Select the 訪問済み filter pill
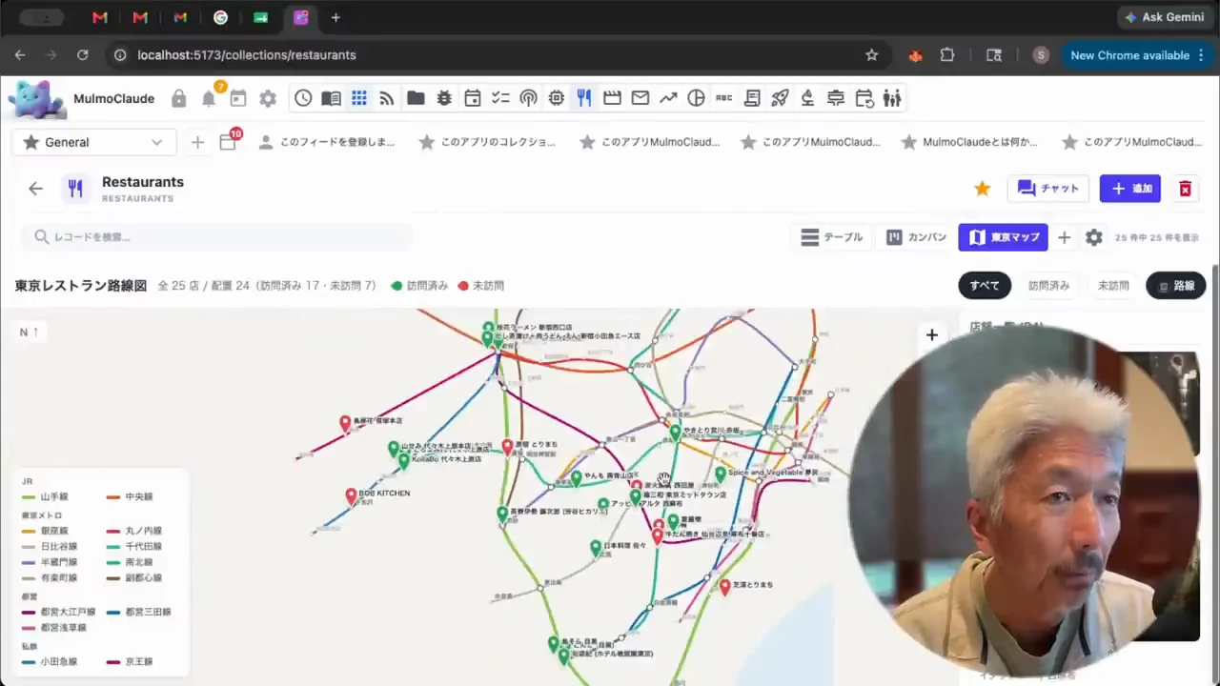 pos(1048,286)
